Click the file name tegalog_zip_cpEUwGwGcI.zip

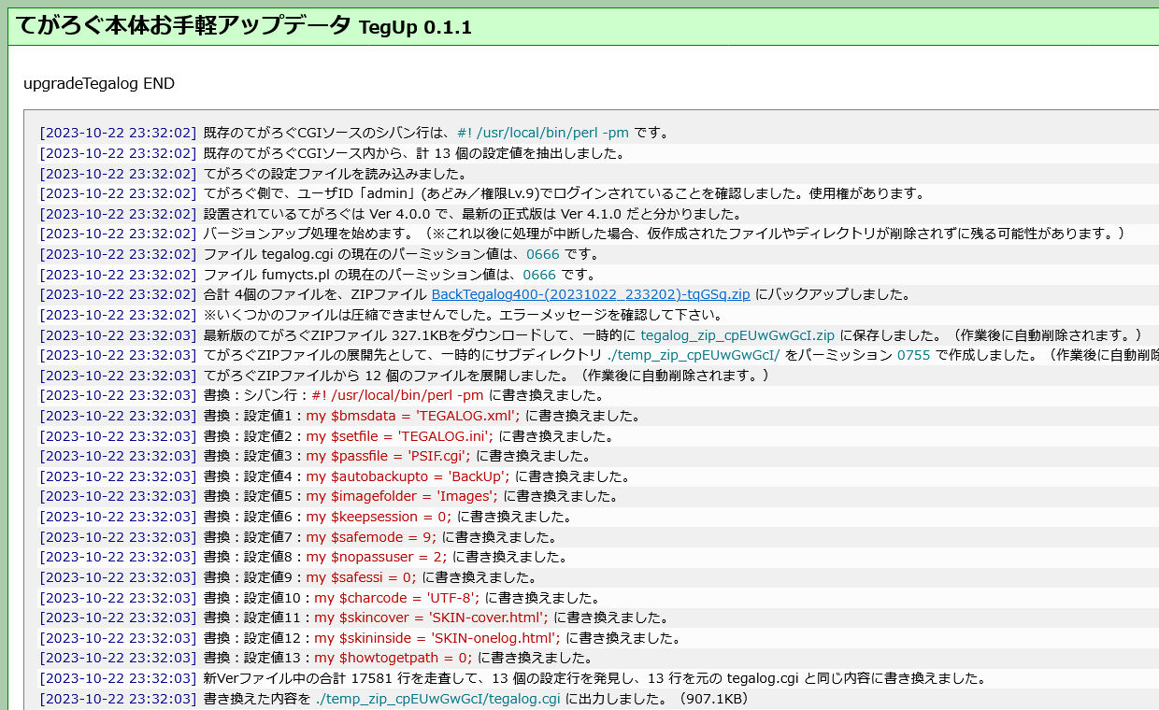click(x=737, y=334)
